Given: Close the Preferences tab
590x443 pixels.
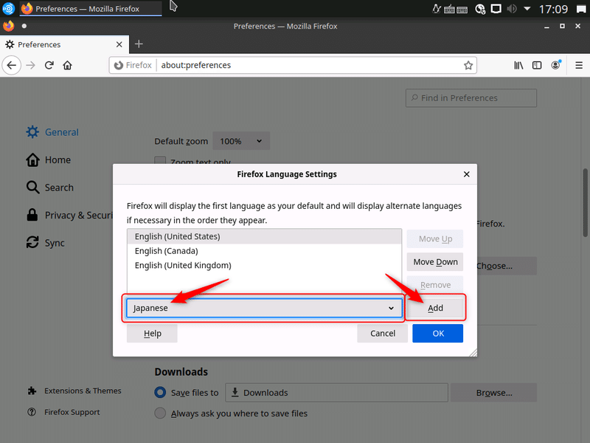Looking at the screenshot, I should (x=119, y=44).
